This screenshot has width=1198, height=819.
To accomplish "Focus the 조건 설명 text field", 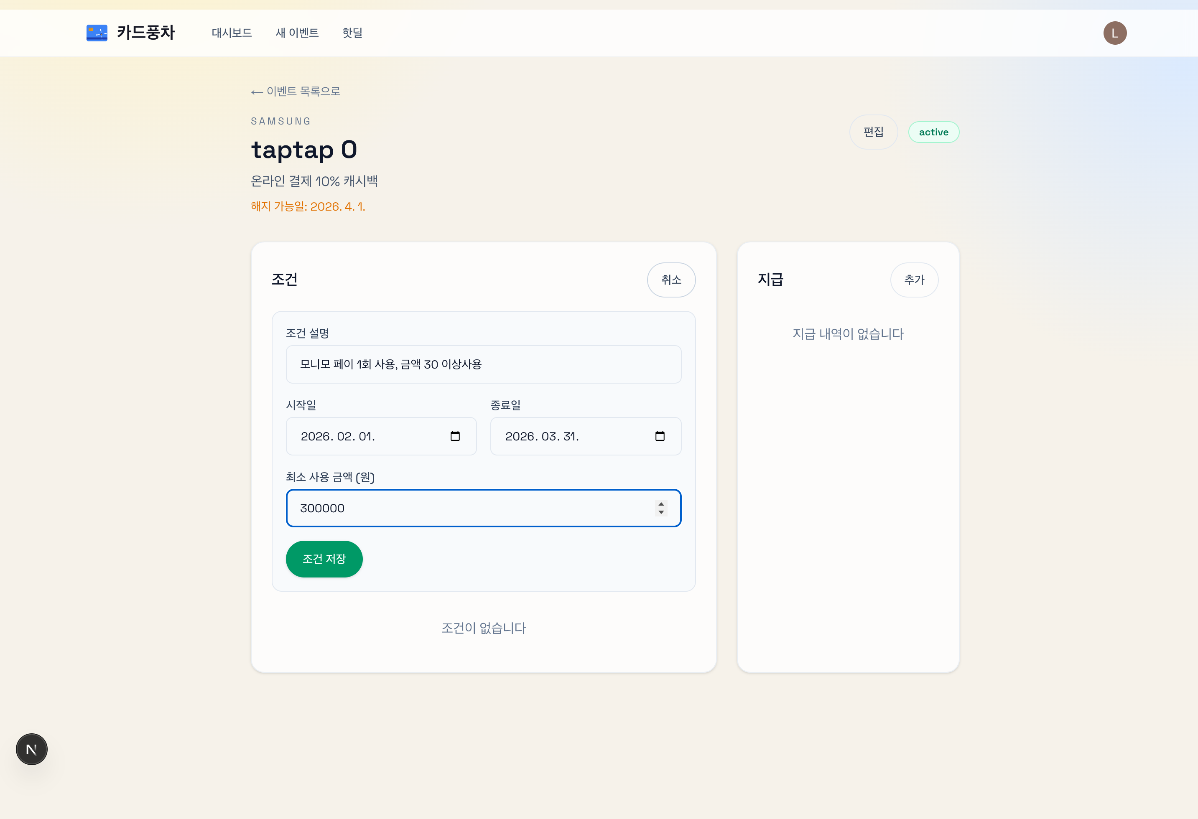I will [x=483, y=364].
